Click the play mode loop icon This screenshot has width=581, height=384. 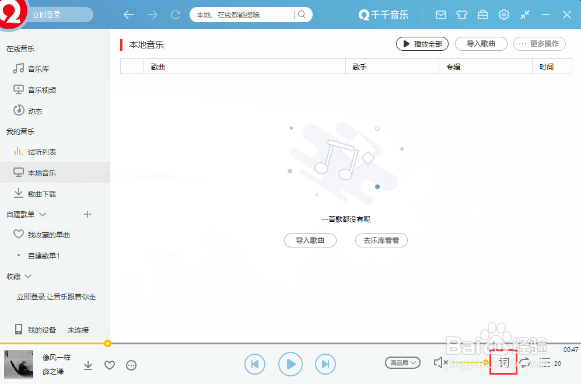(x=526, y=362)
